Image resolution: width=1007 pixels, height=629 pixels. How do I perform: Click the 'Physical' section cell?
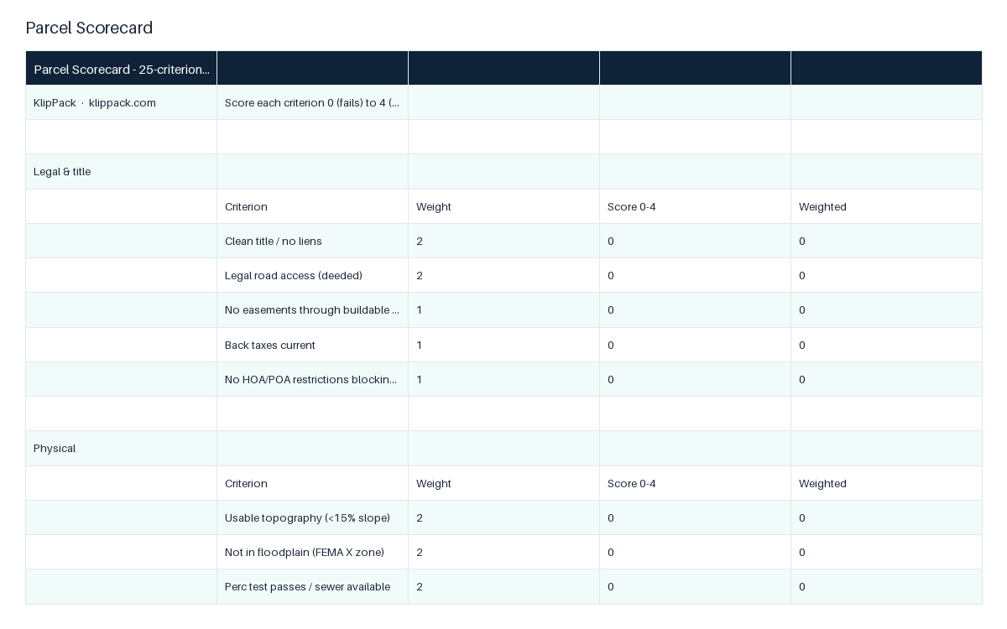point(122,448)
